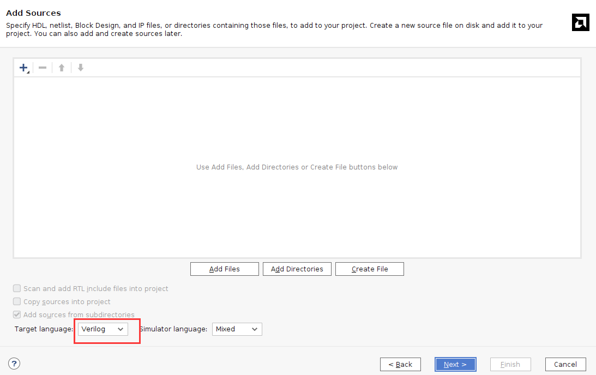
Task: Proceed with the Next button
Action: pyautogui.click(x=455, y=364)
